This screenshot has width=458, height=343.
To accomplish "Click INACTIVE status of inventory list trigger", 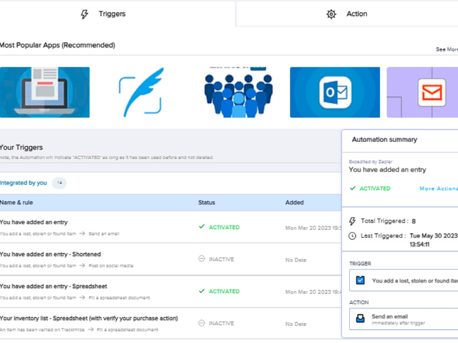I will coord(221,323).
